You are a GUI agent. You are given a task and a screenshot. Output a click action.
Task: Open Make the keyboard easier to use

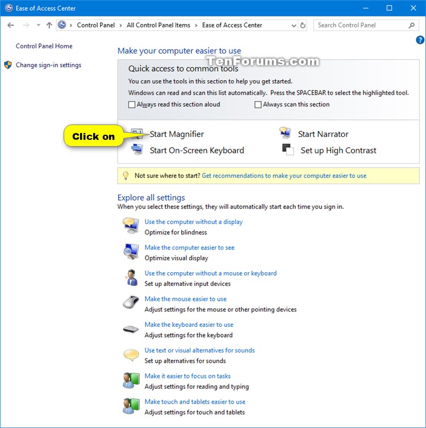coord(189,325)
